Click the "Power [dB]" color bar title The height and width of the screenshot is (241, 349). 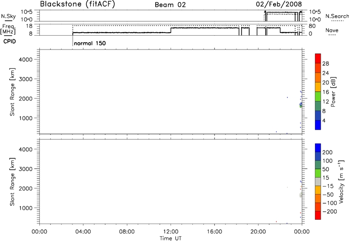333,92
